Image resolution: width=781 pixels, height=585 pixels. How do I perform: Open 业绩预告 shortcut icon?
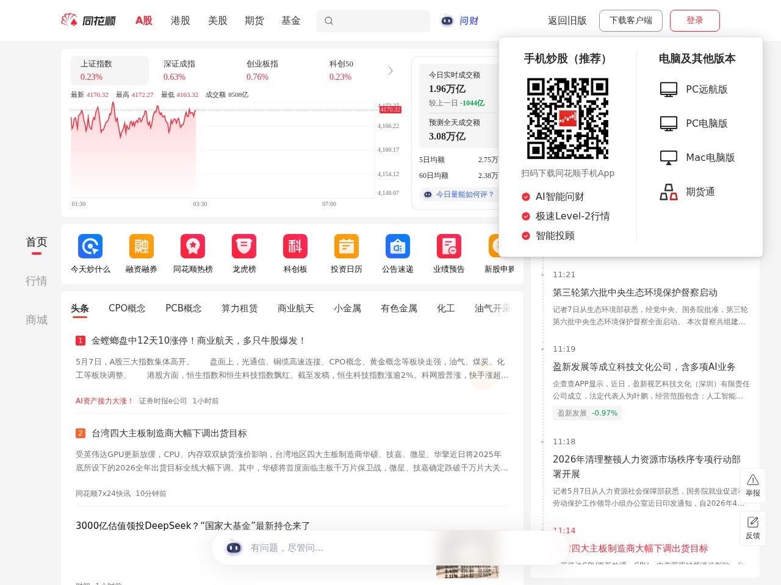(x=449, y=246)
